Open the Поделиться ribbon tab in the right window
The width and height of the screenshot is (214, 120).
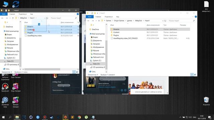[x=109, y=17]
